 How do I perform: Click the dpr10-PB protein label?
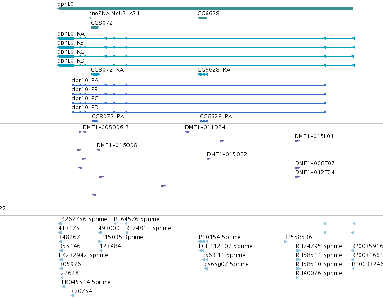point(85,90)
